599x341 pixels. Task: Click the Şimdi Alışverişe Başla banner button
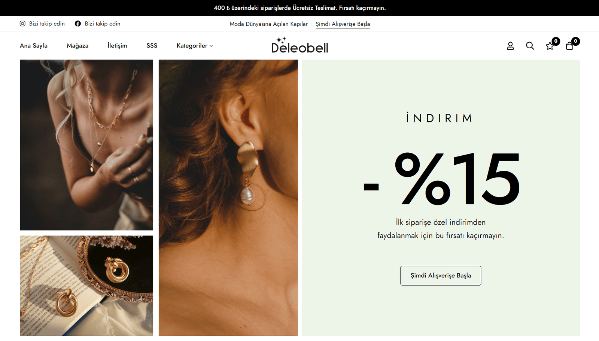coord(441,275)
